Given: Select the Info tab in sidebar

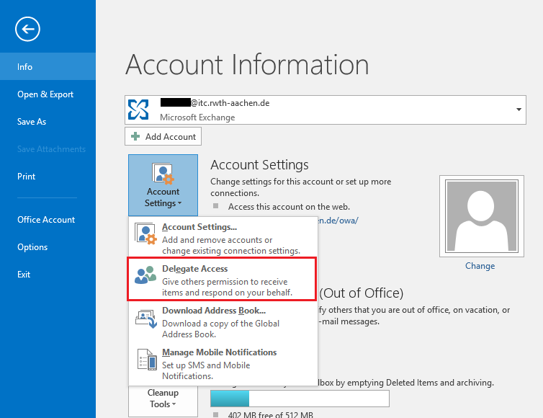Looking at the screenshot, I should point(25,66).
